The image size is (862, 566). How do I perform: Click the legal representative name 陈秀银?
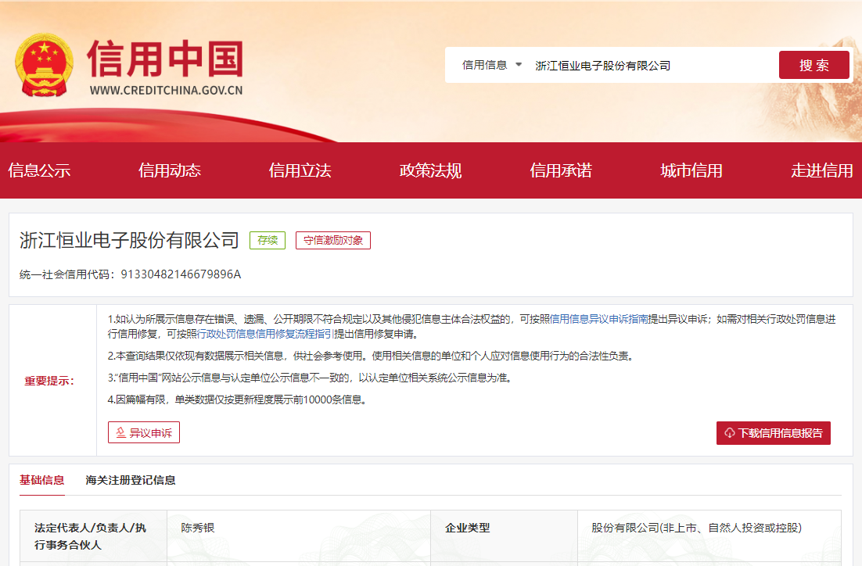[x=197, y=528]
